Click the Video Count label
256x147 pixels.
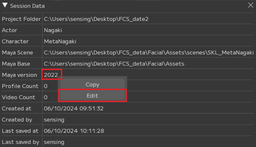[19, 97]
